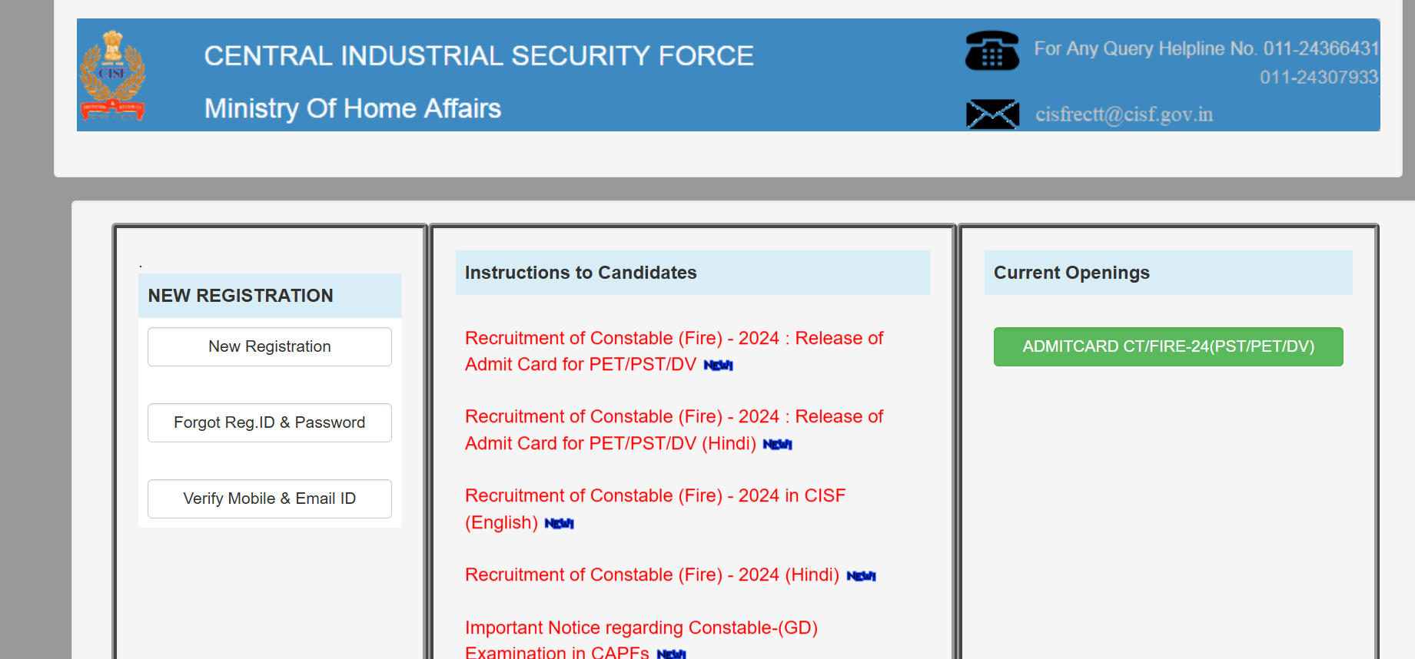This screenshot has height=659, width=1415.
Task: Click the NEW badge beside Constable (Fire) 2024 (Hindi)
Action: tap(861, 576)
